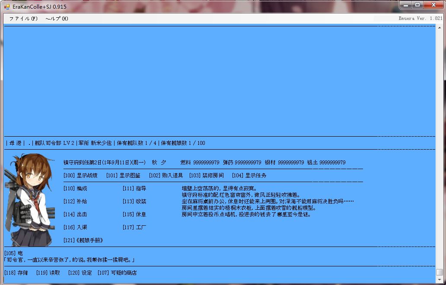Click [112] 补给 resupply option
The width and height of the screenshot is (446, 285).
point(75,202)
